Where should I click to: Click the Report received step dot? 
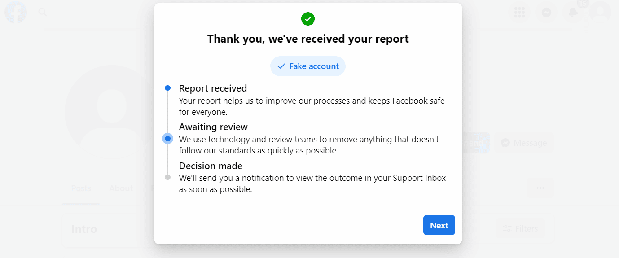(167, 88)
